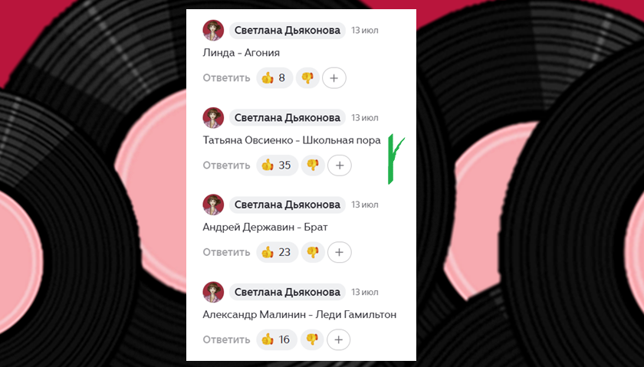Click the avatar beside Андрей Державин comment
Viewport: 644px width, 367px height.
(213, 205)
